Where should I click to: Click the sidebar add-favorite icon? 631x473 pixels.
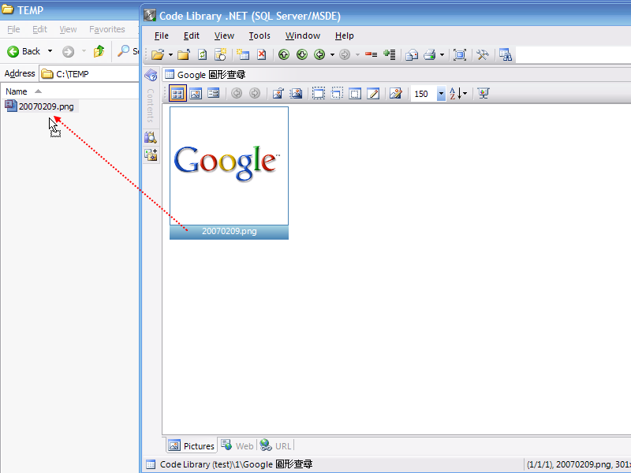(151, 155)
